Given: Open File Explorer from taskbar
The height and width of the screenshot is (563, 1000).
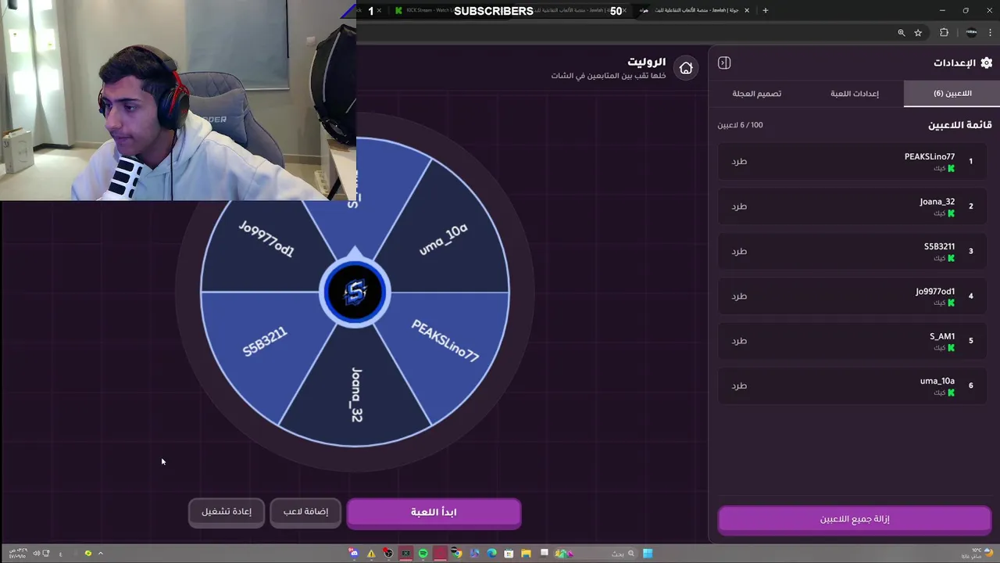Looking at the screenshot, I should coord(526,554).
